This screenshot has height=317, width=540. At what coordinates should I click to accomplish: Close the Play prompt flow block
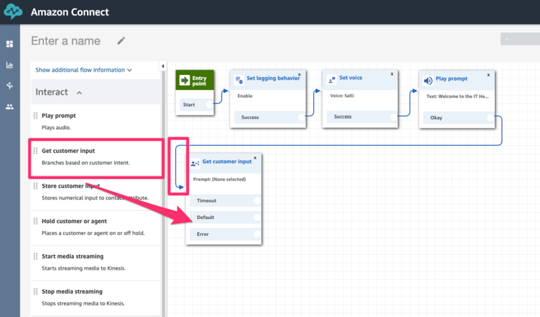click(488, 75)
